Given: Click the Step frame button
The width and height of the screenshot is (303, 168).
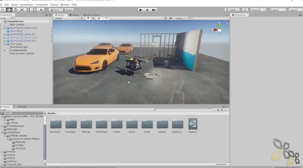Looking at the screenshot, I should coord(154,10).
